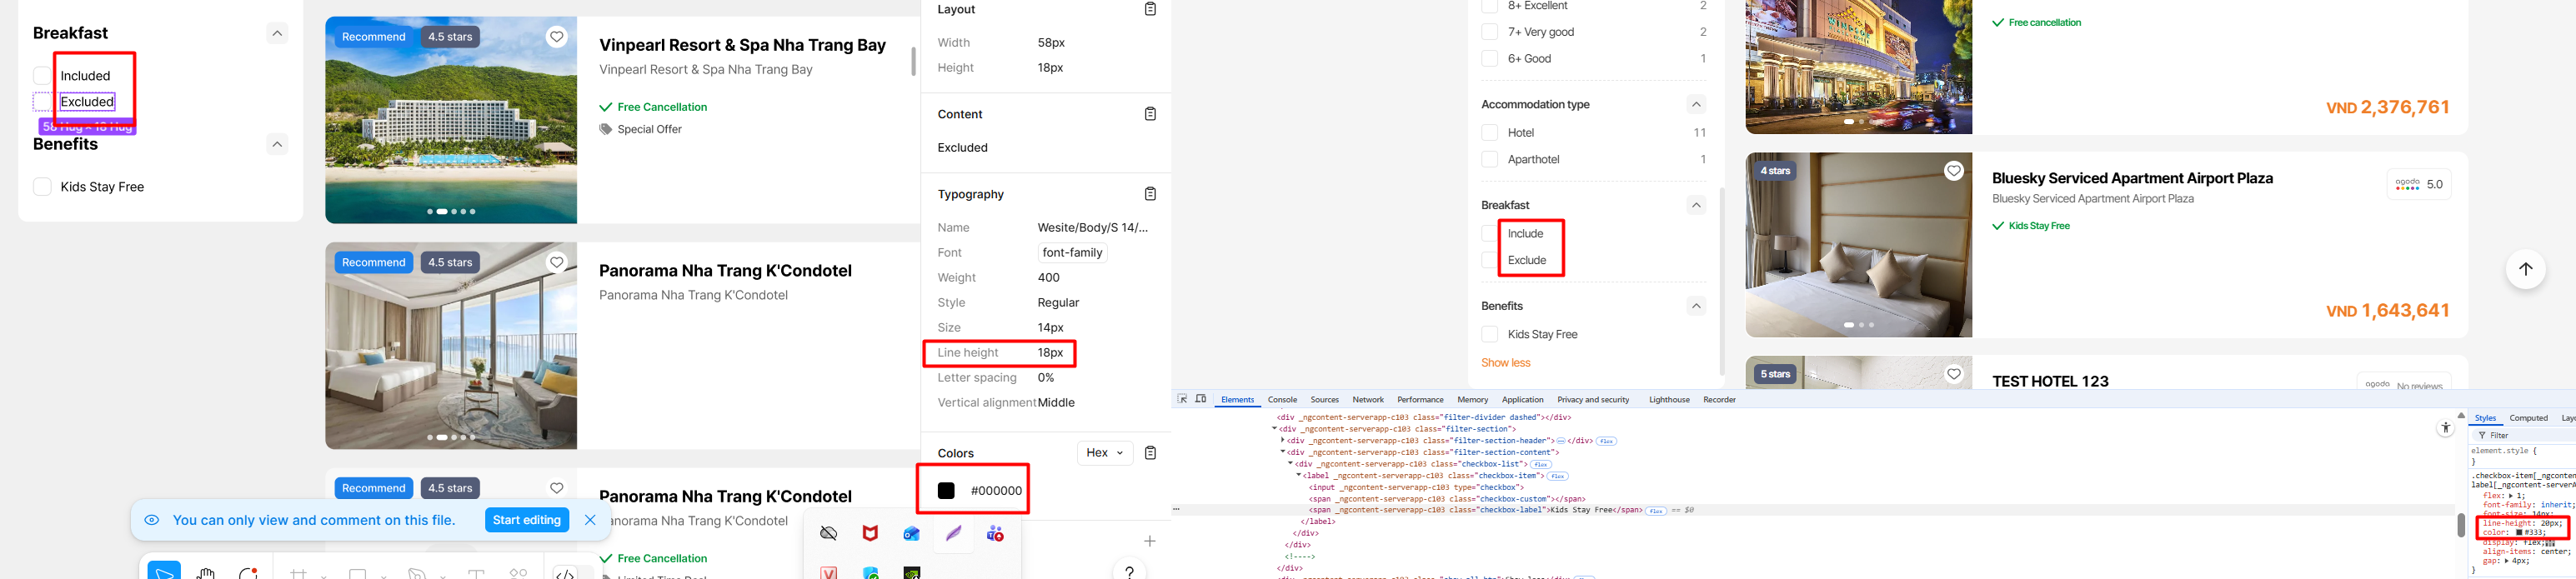The image size is (2576, 579).
Task: Toggle DevTools device toolbar icon
Action: 1201,399
